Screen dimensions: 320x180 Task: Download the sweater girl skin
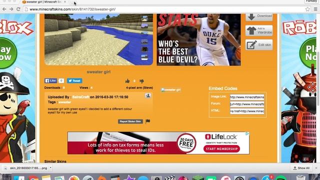pyautogui.click(x=259, y=16)
